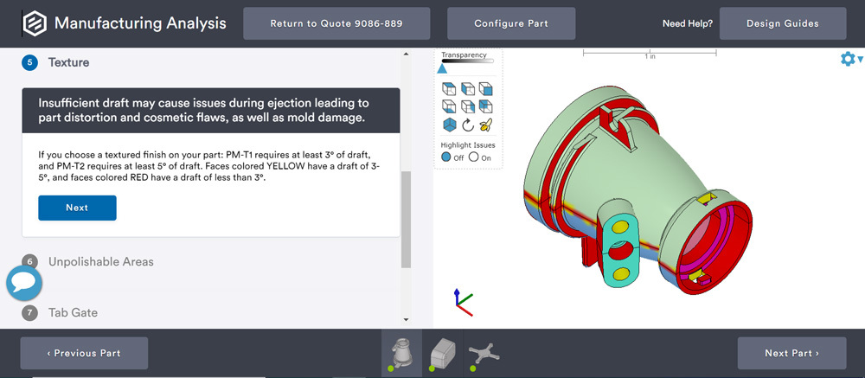
Task: Click the banana scale reference icon
Action: pos(485,125)
